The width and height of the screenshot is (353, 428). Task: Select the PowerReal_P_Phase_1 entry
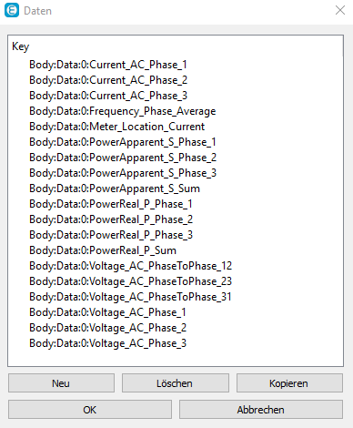click(111, 204)
